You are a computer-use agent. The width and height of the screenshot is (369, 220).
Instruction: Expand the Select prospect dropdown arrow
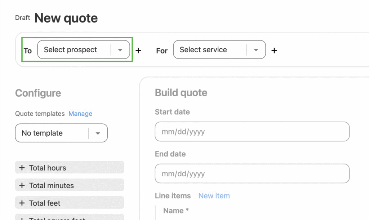(x=120, y=50)
